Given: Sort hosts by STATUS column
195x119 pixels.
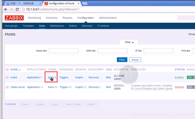Looking at the screenshot, I should (x=180, y=70).
